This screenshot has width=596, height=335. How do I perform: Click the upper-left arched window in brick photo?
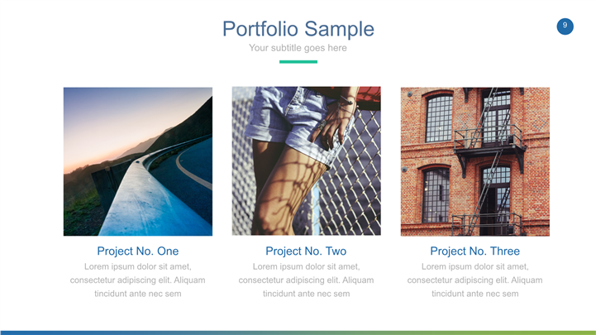pyautogui.click(x=438, y=117)
